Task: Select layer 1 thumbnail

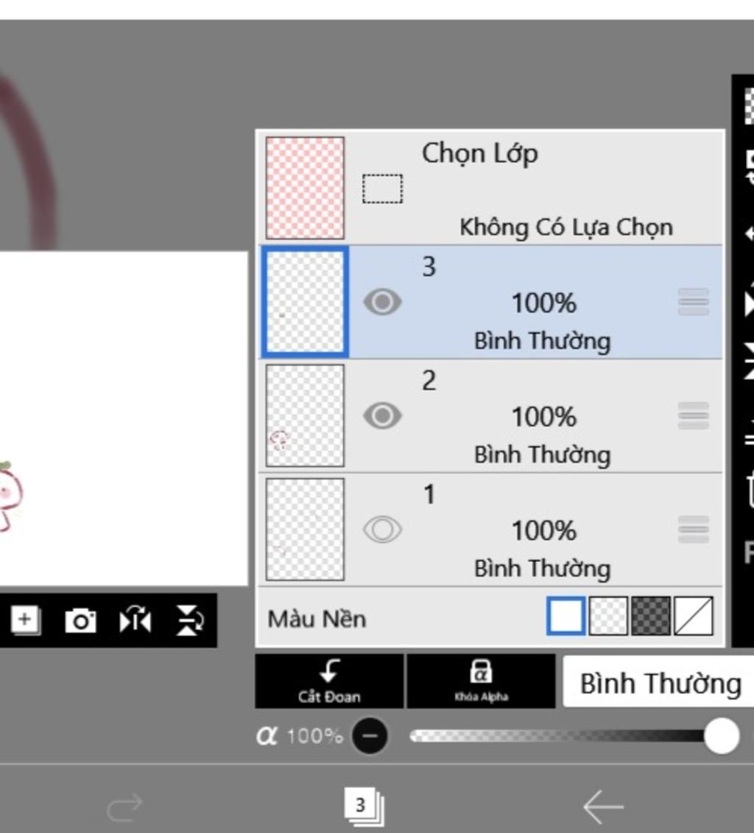Action: pos(305,529)
